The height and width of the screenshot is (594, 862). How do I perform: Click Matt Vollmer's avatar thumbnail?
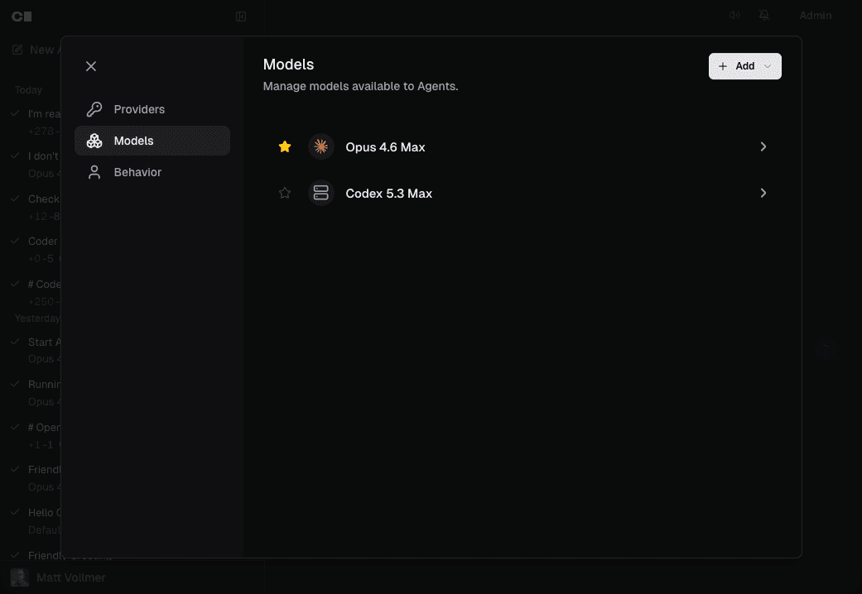click(20, 577)
